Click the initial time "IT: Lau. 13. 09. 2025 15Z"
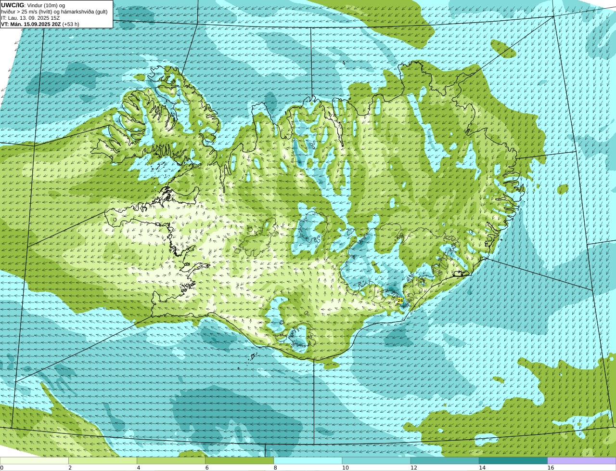616x471 pixels. coord(30,18)
